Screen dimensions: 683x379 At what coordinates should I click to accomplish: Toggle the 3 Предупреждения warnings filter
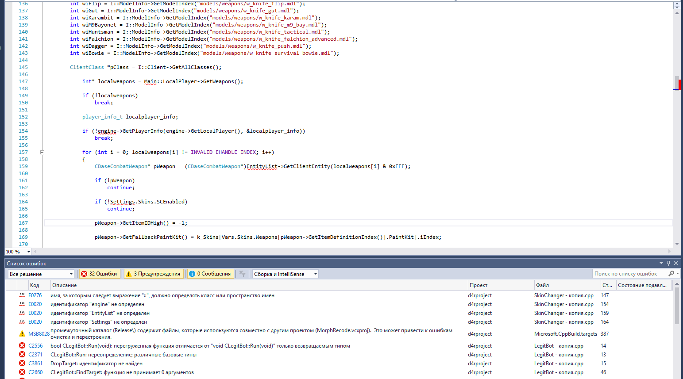tap(153, 274)
